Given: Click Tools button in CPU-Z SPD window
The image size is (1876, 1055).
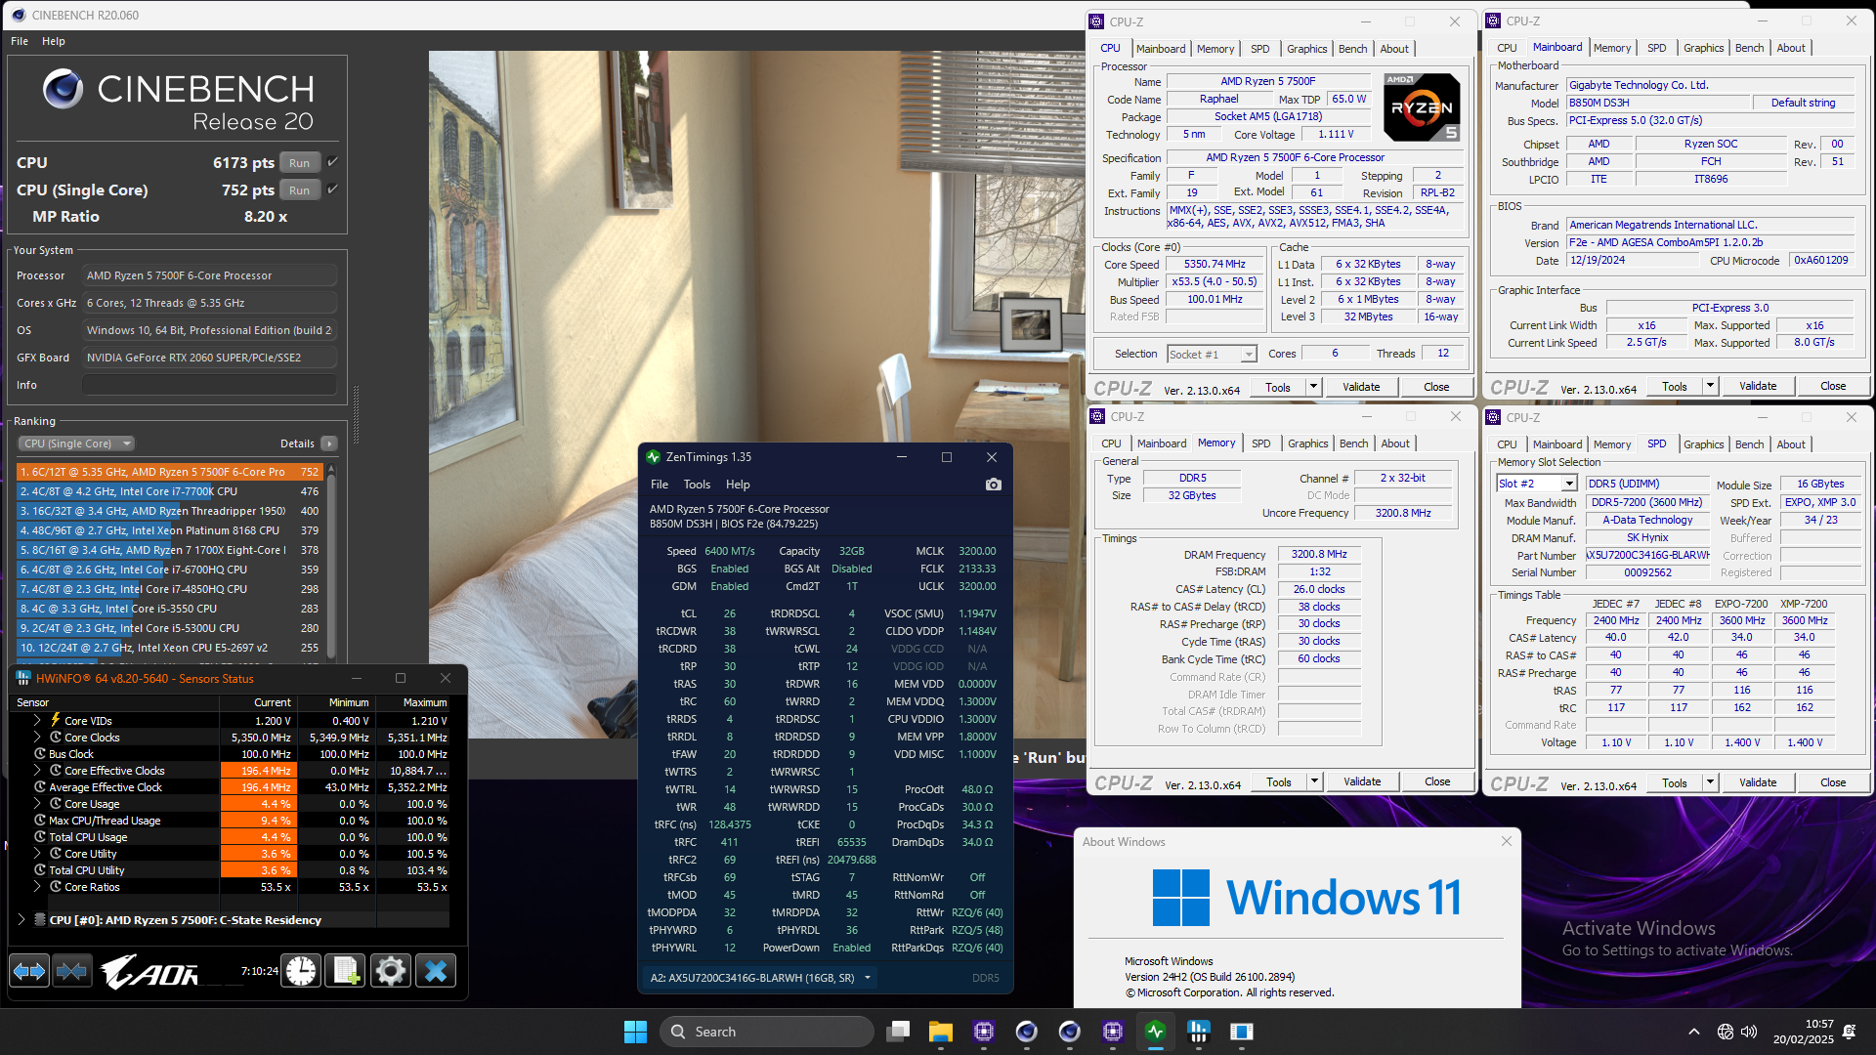Looking at the screenshot, I should pyautogui.click(x=1674, y=782).
